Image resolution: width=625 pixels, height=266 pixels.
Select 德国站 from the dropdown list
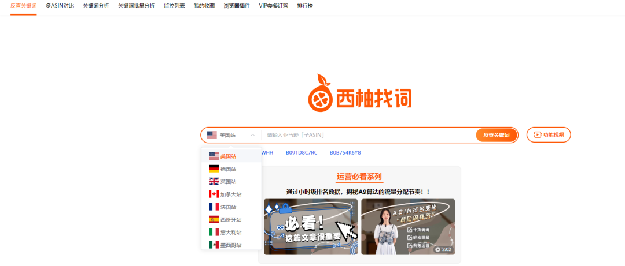[x=231, y=169]
